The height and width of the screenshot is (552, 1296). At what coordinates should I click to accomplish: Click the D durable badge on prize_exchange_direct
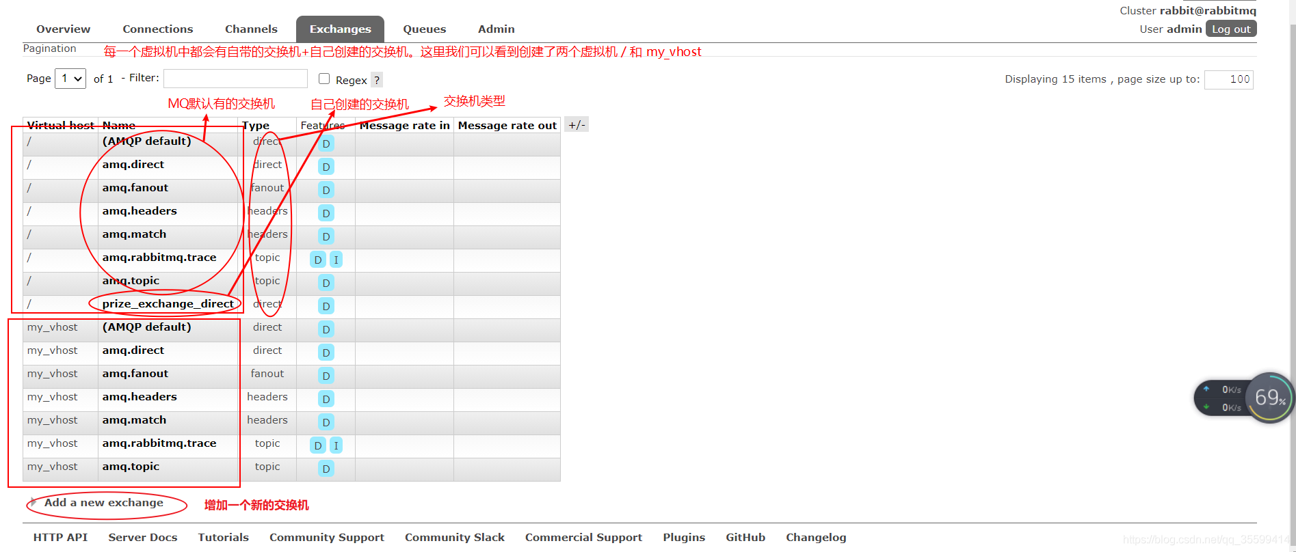326,306
